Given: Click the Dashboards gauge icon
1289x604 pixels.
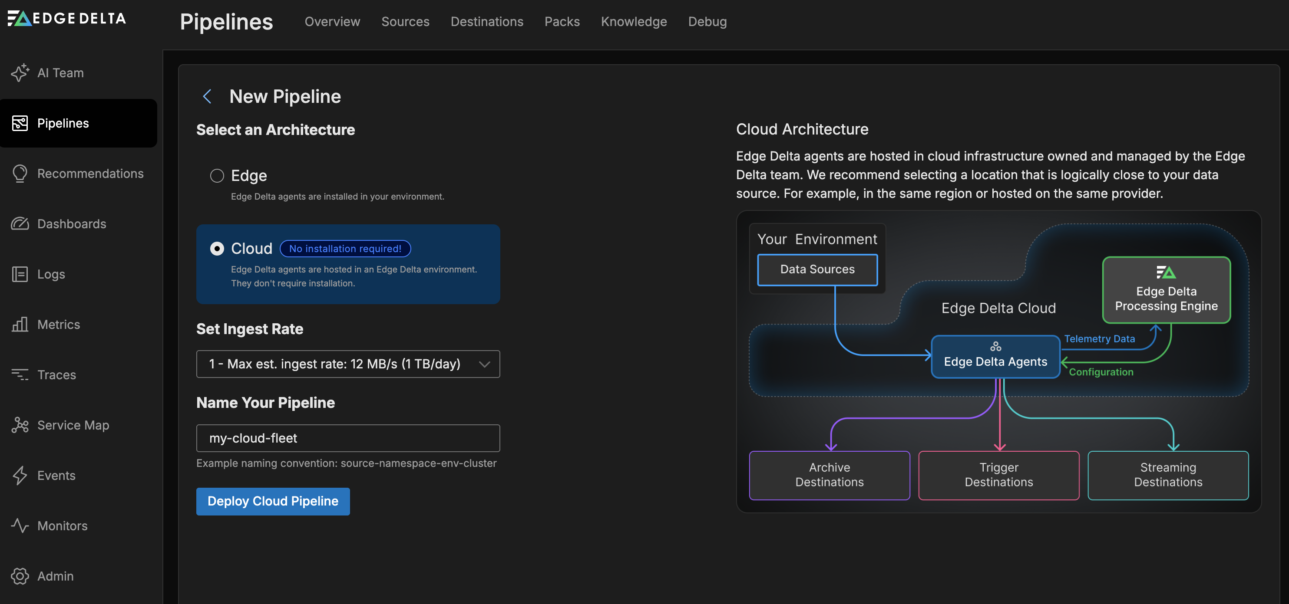Looking at the screenshot, I should [x=20, y=224].
